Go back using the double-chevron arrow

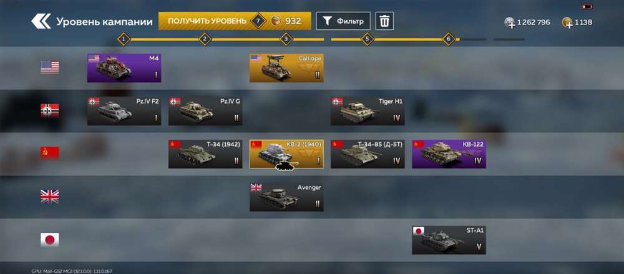click(x=41, y=21)
